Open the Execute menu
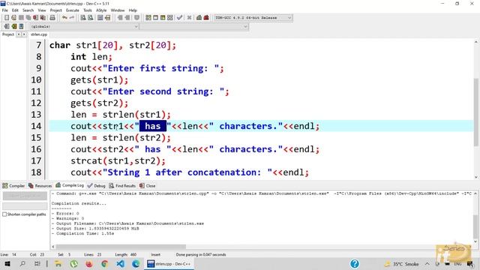The image size is (480, 270). [x=73, y=10]
